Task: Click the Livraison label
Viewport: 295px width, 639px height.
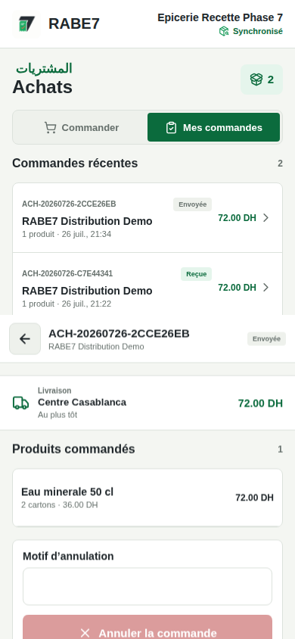Action: coord(54,391)
